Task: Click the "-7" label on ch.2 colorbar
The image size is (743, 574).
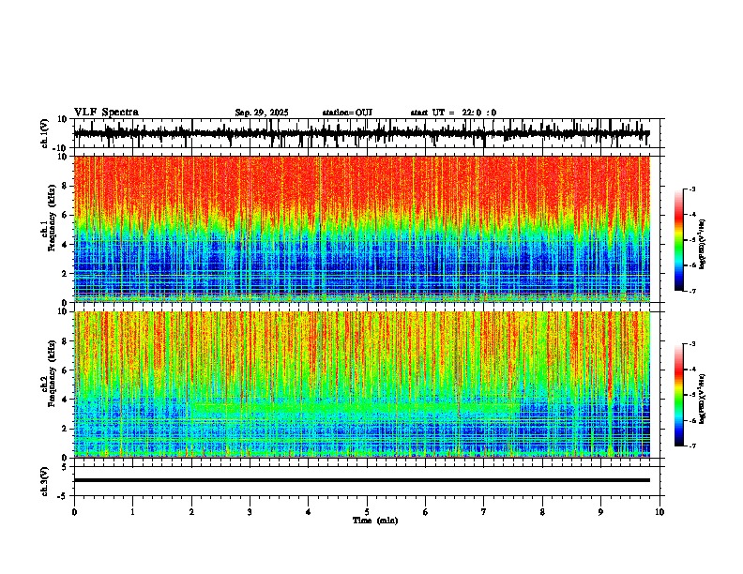Action: tap(691, 446)
